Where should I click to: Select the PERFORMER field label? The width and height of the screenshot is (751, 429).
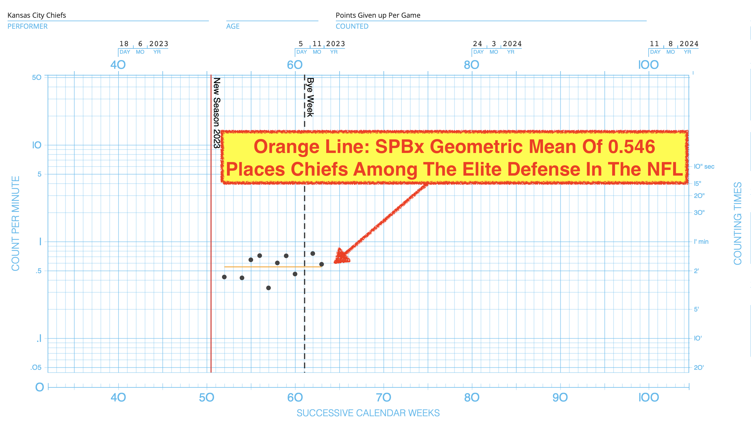click(x=27, y=26)
